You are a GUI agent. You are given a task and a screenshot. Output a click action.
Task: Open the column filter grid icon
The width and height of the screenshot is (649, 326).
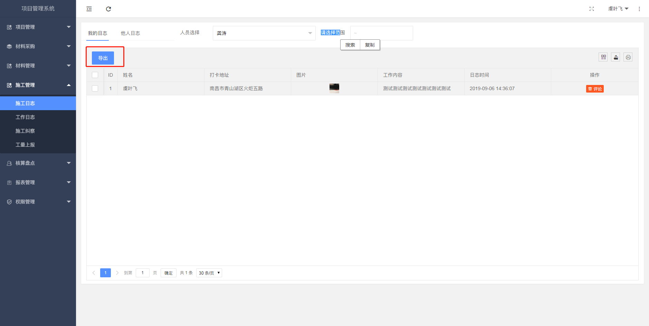[x=603, y=57]
